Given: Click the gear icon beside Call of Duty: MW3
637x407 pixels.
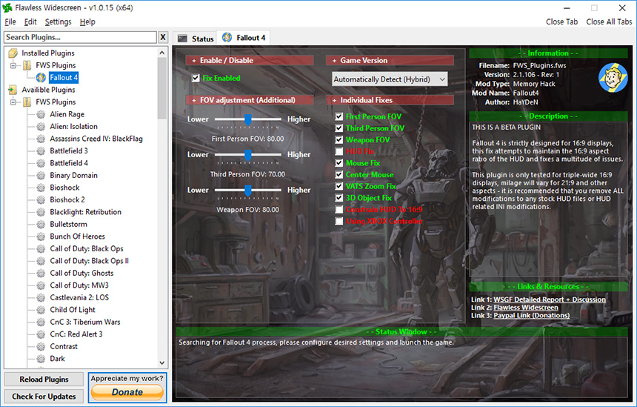Looking at the screenshot, I should [x=41, y=285].
